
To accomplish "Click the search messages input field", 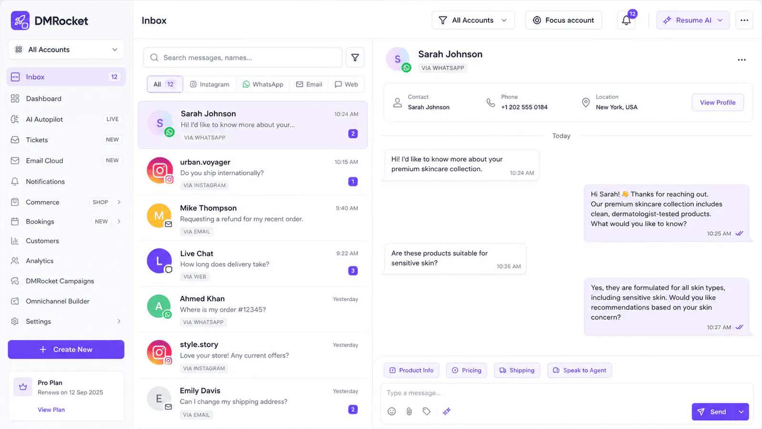I will [243, 58].
